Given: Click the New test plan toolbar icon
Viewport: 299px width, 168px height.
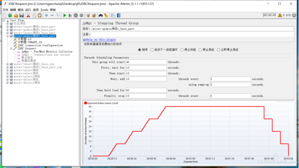Looking at the screenshot, I should (5, 16).
